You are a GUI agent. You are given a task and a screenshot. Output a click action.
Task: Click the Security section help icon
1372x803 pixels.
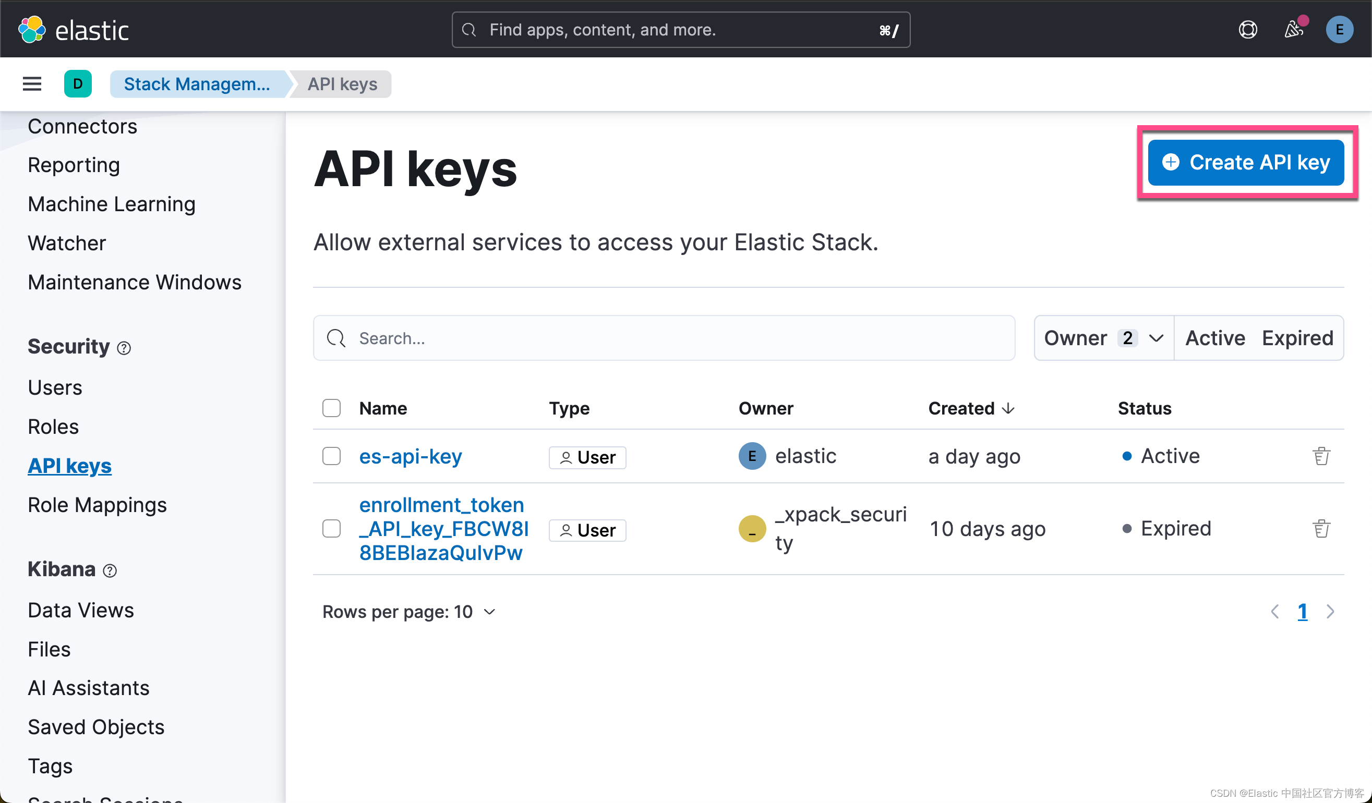(x=124, y=348)
